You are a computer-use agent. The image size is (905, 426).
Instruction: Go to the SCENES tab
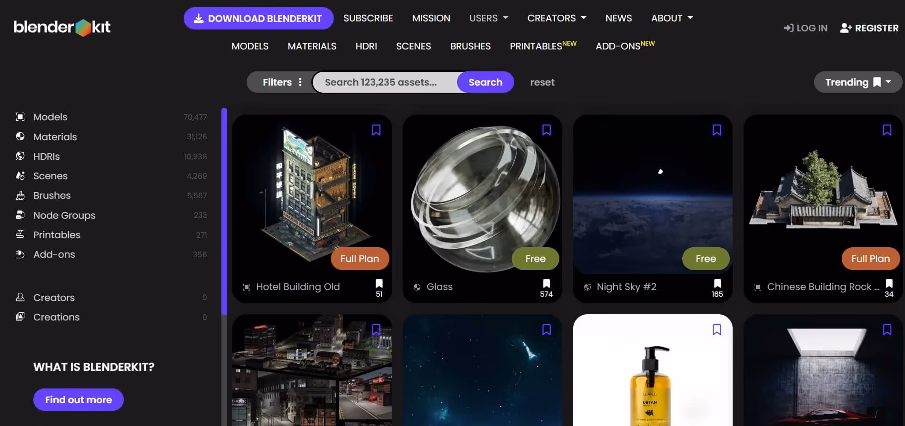point(413,46)
